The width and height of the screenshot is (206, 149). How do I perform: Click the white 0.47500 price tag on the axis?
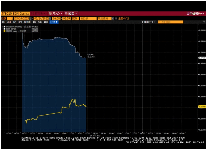(x=202, y=58)
